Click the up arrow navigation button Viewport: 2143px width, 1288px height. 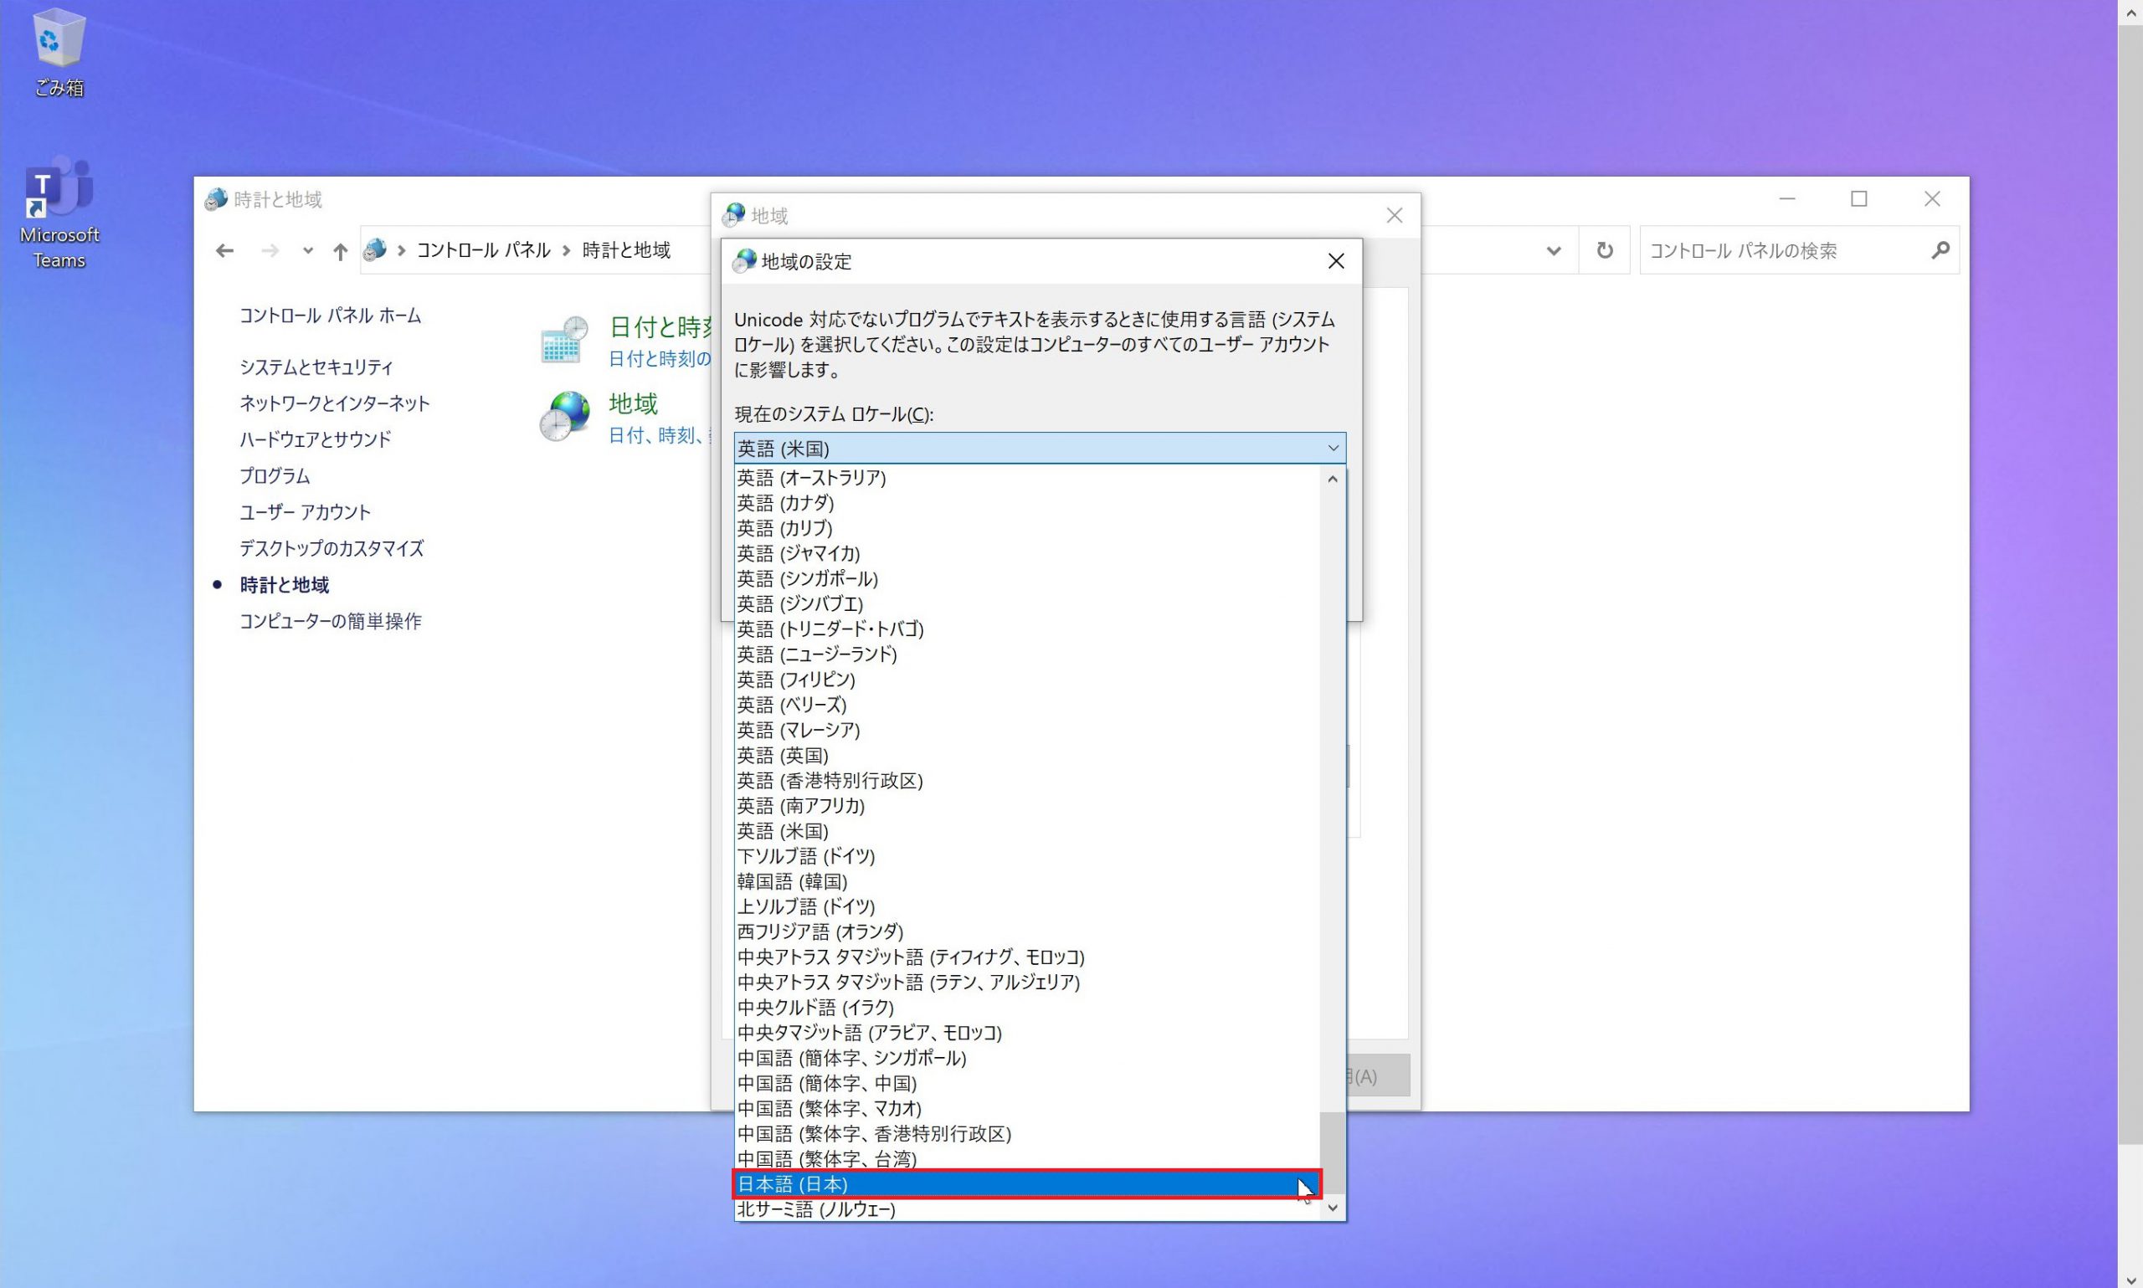tap(340, 251)
